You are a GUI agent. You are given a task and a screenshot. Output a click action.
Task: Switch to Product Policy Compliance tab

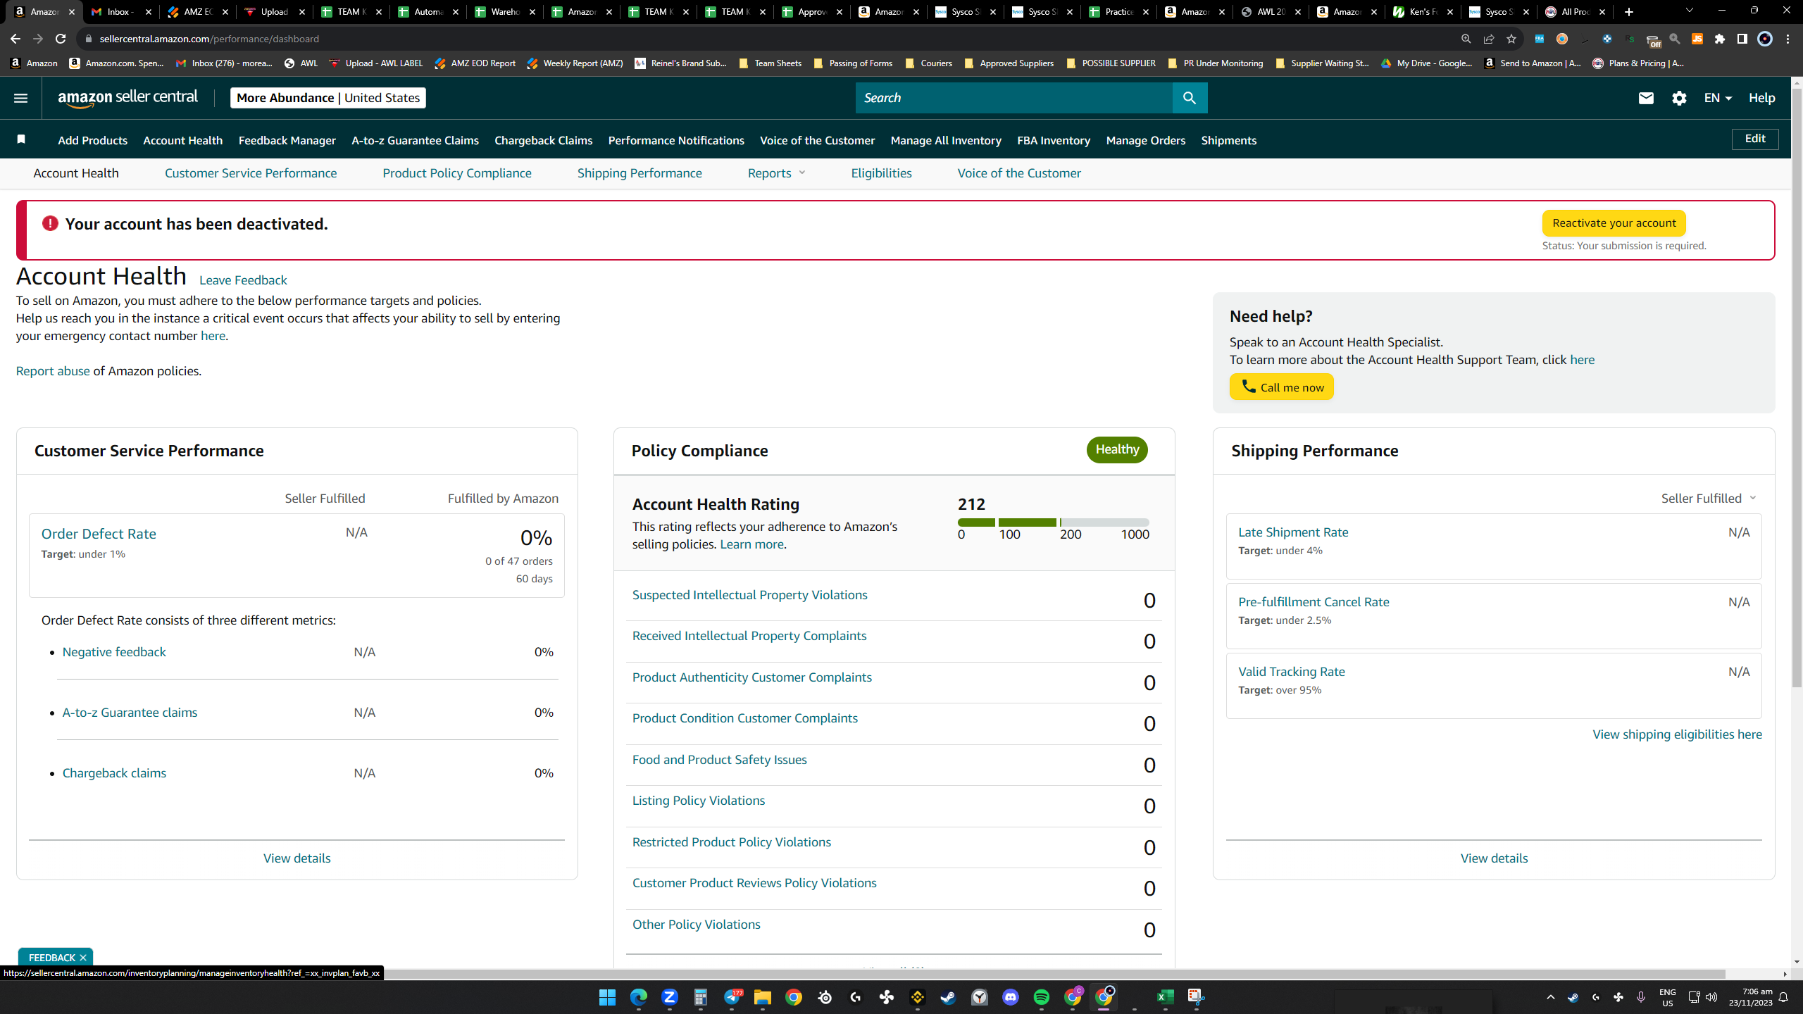click(x=457, y=173)
